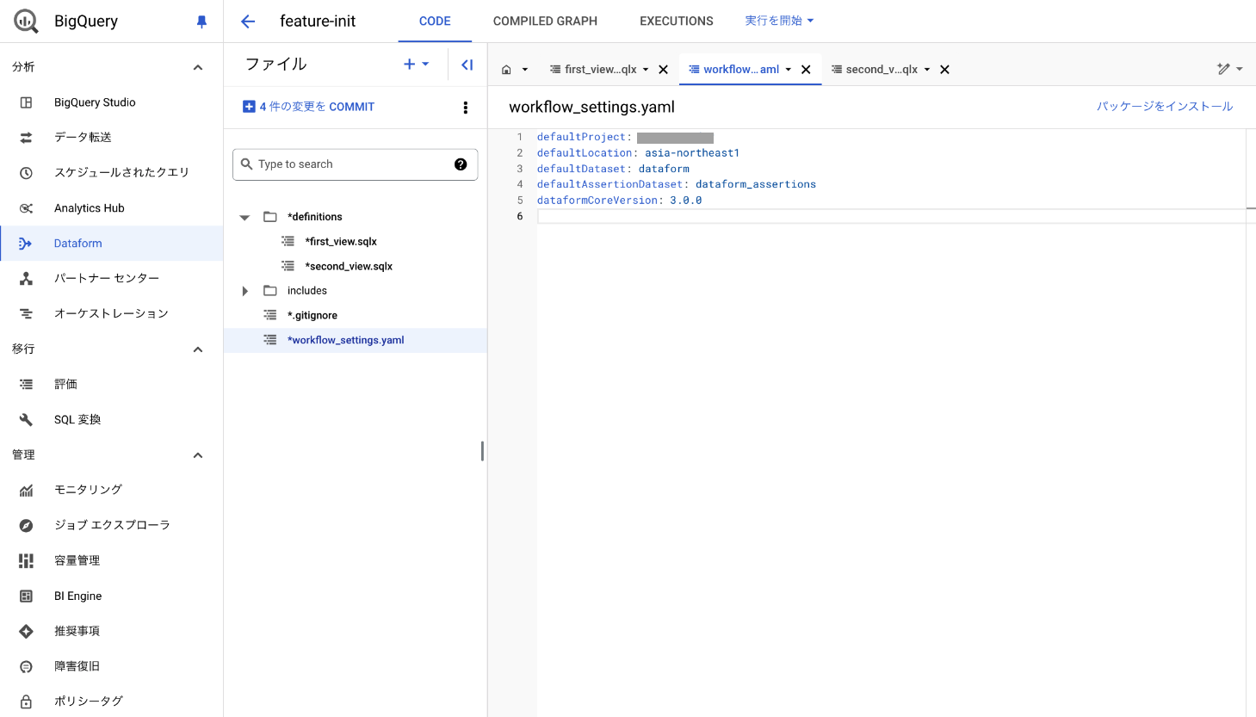Close the first_view...qlx tab
Image resolution: width=1256 pixels, height=717 pixels.
664,70
